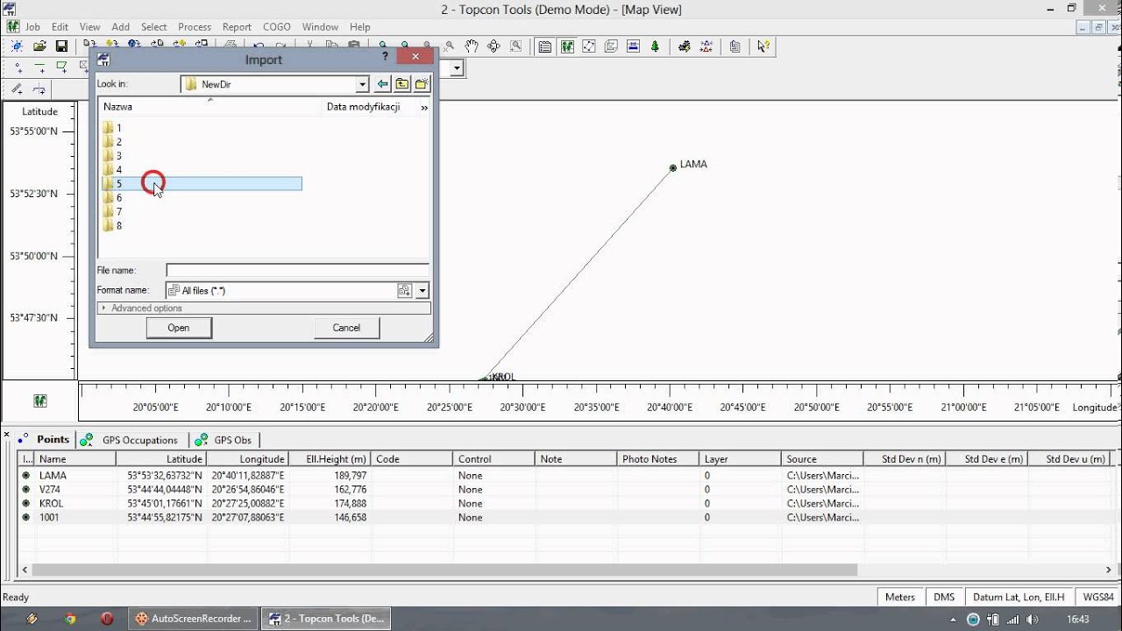Screen dimensions: 1122x631
Task: Click the green tree toolbar icon
Action: 655,46
